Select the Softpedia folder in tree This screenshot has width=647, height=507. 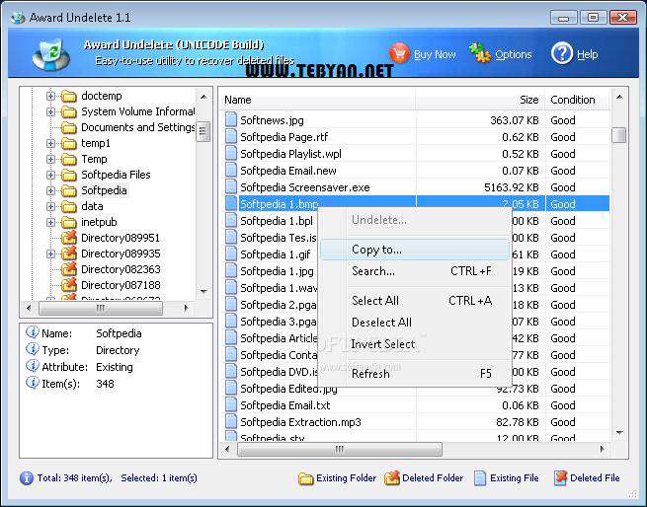tap(104, 190)
